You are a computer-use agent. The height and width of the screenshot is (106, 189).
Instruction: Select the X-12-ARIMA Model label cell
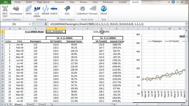click(x=35, y=32)
